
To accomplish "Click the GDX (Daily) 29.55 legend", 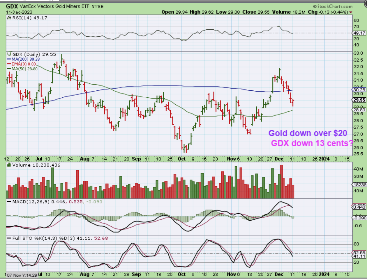I will click(x=31, y=54).
